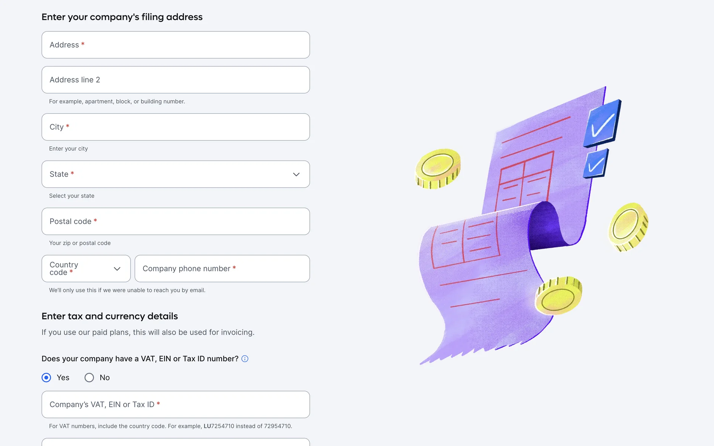Image resolution: width=714 pixels, height=446 pixels.
Task: Click the gold coin beneath the receipt curl
Action: click(x=558, y=295)
